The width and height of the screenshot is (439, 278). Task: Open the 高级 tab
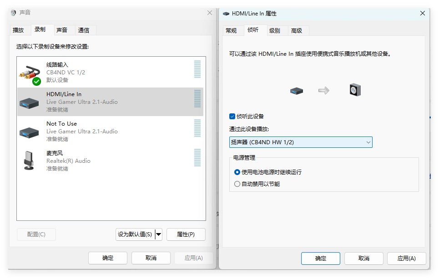297,31
